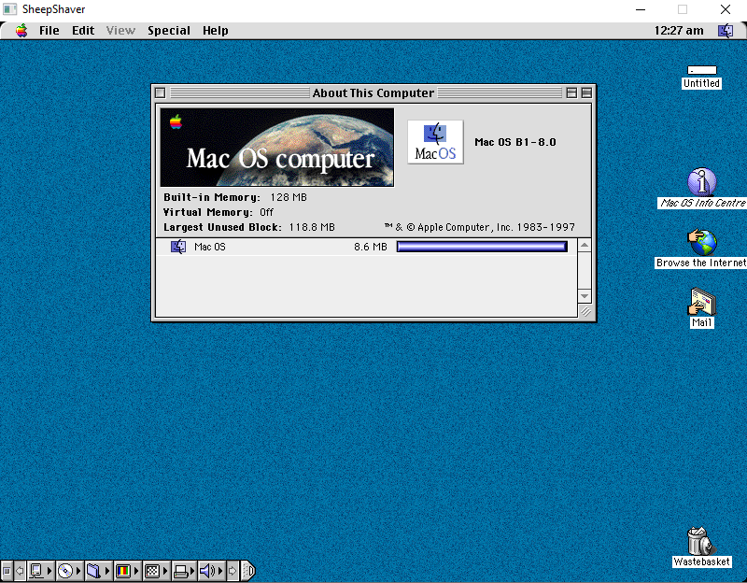Open the Finder application menu icon

[726, 31]
